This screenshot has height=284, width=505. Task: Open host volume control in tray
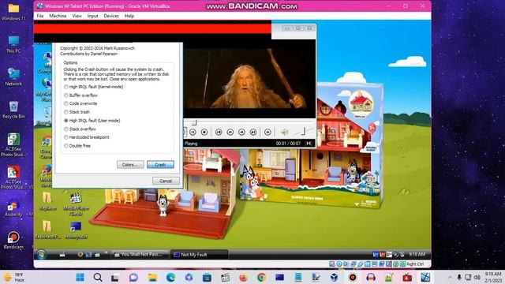[x=477, y=277]
